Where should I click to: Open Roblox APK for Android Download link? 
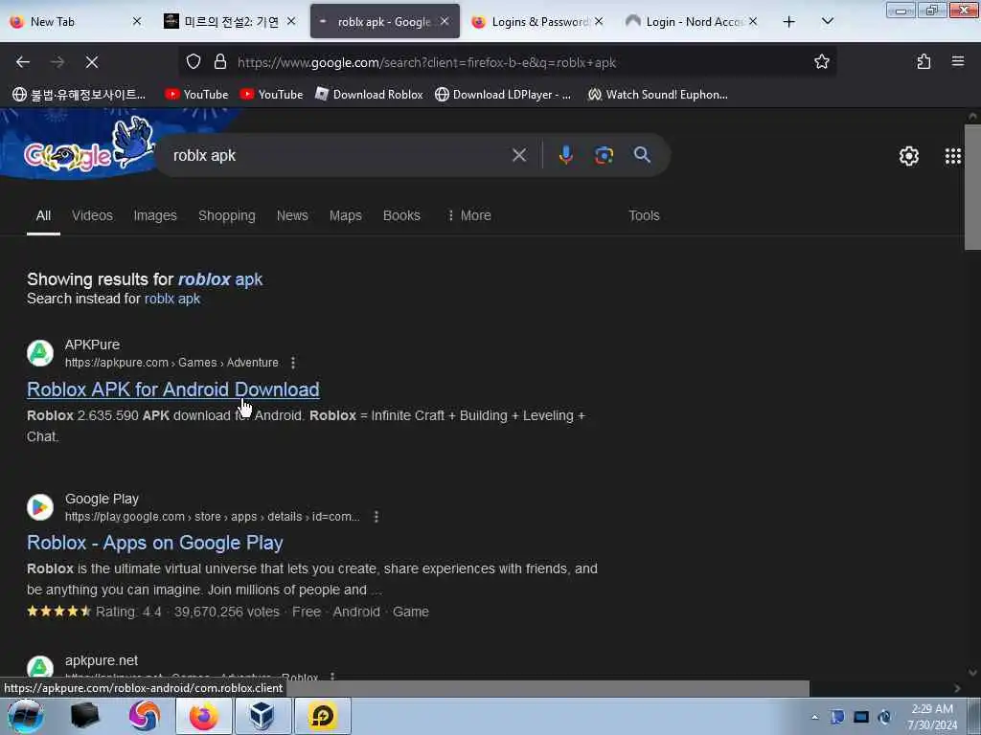pyautogui.click(x=173, y=390)
